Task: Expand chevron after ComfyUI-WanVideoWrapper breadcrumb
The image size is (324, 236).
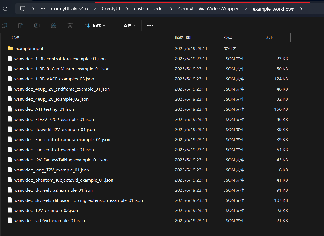Action: 246,9
